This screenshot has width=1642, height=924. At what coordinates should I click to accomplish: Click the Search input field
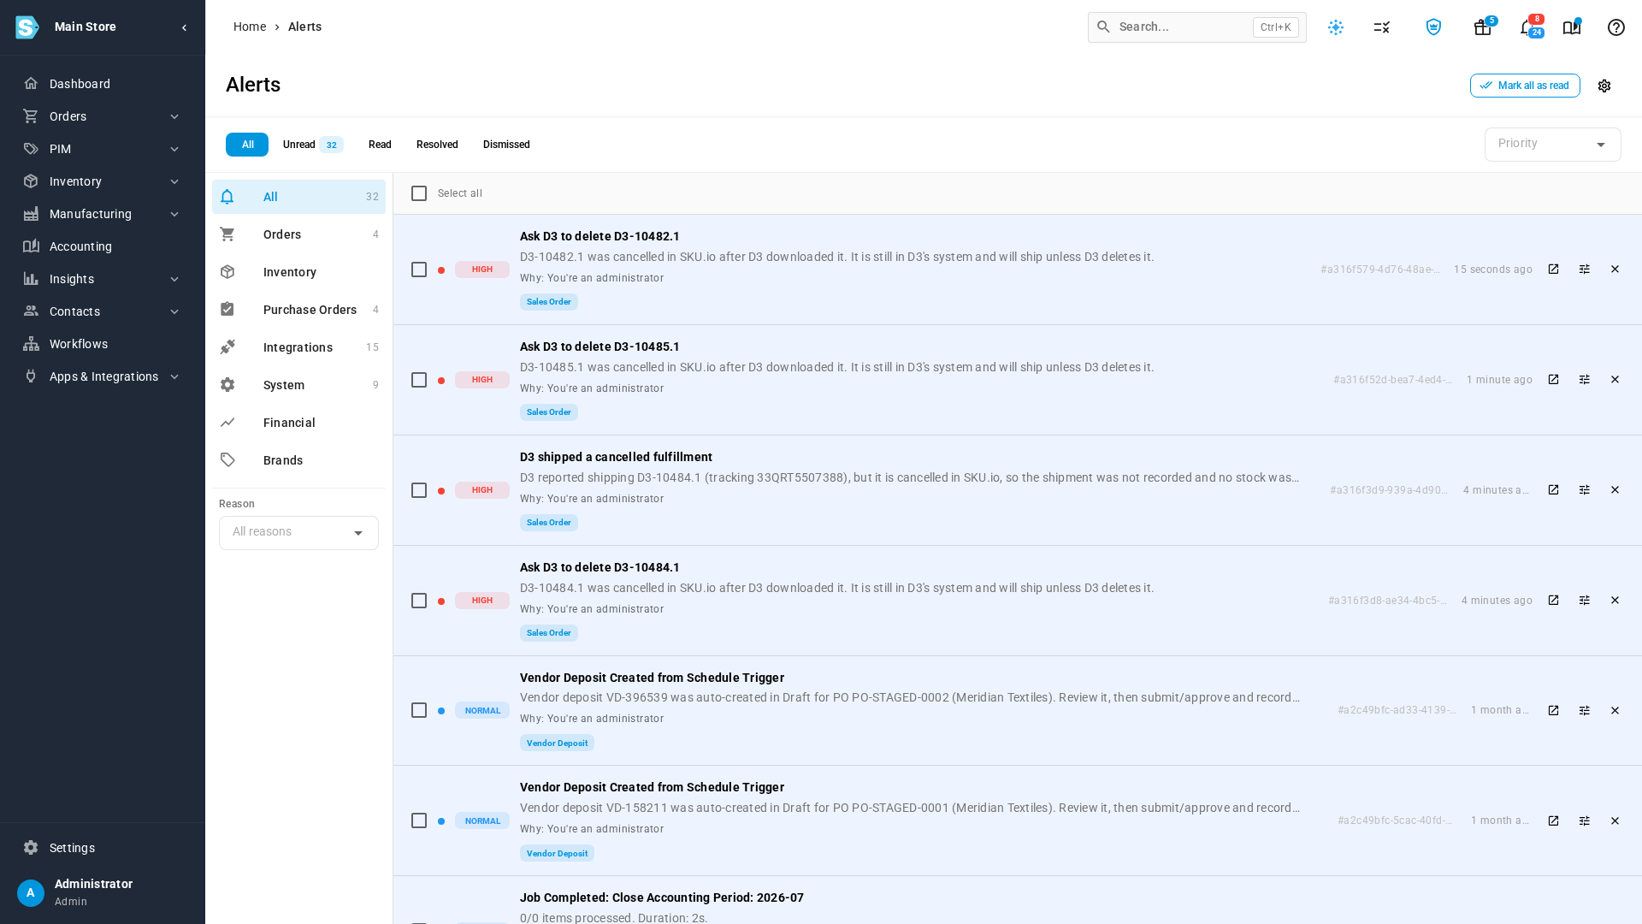click(x=1196, y=27)
